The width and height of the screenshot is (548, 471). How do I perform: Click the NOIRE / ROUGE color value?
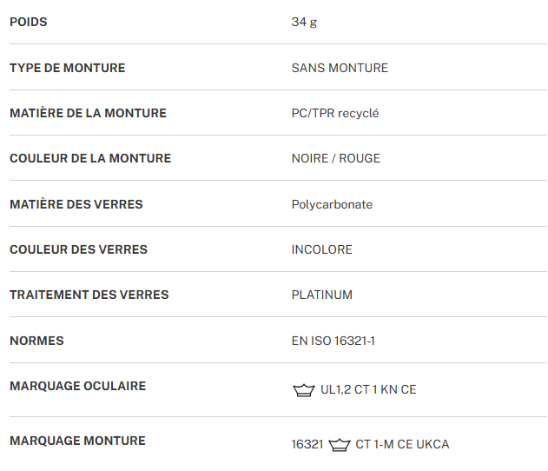(336, 158)
